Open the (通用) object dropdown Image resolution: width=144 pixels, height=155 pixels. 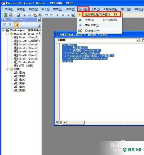pos(138,40)
